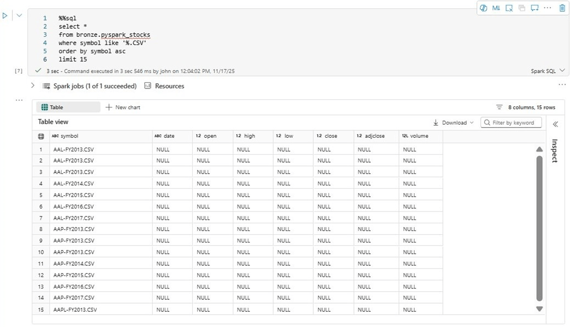Select the AAL-FY2017.CSV cell

(x=101, y=218)
